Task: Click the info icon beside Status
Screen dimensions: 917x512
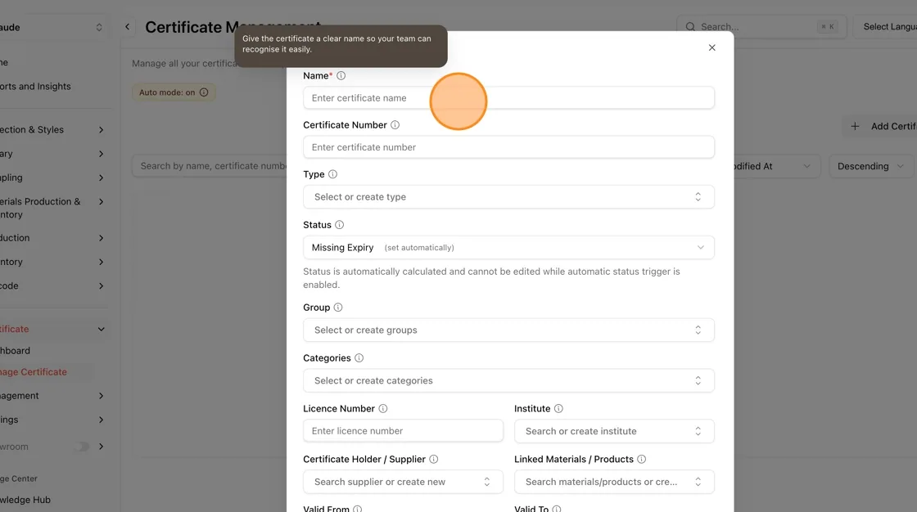Action: point(339,225)
